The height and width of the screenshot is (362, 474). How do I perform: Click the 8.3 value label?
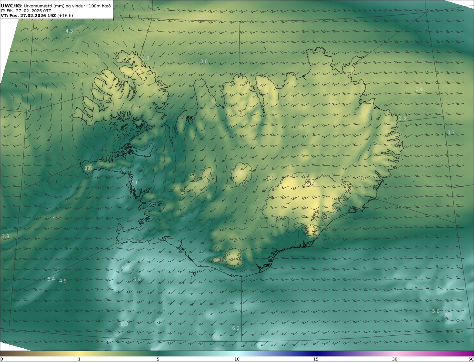click(x=124, y=324)
